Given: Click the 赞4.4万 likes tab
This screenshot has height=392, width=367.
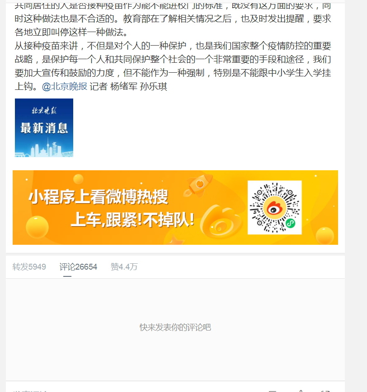Looking at the screenshot, I should [x=124, y=267].
